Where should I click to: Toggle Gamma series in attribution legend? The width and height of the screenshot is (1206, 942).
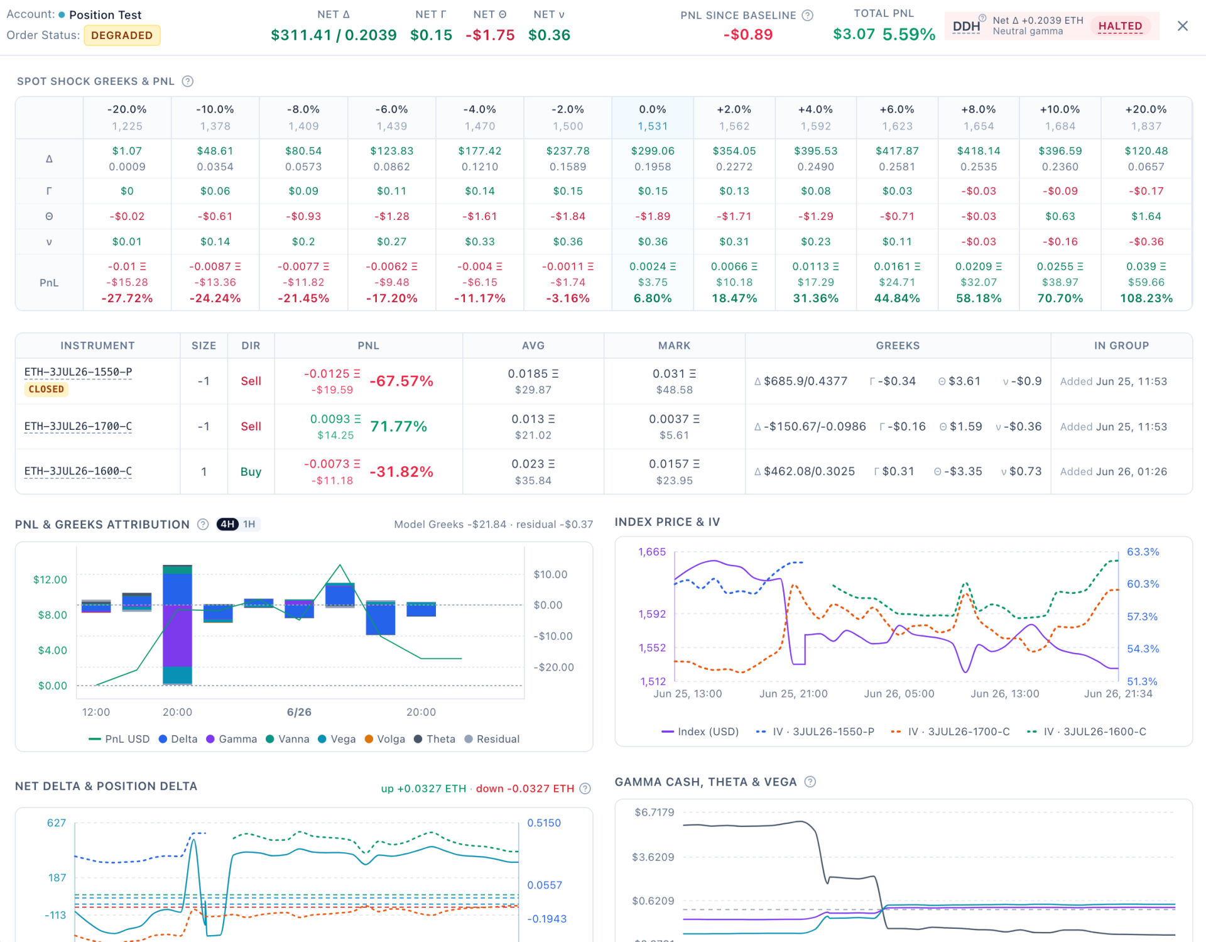(x=231, y=739)
